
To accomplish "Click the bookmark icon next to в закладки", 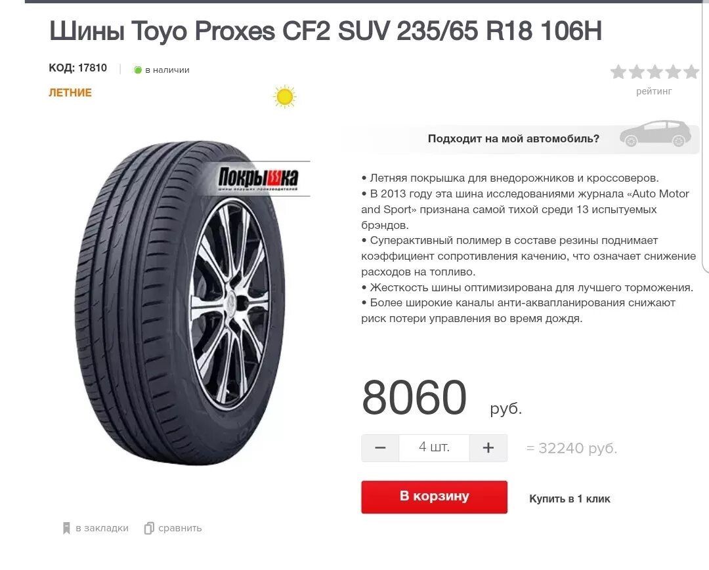I will click(66, 528).
